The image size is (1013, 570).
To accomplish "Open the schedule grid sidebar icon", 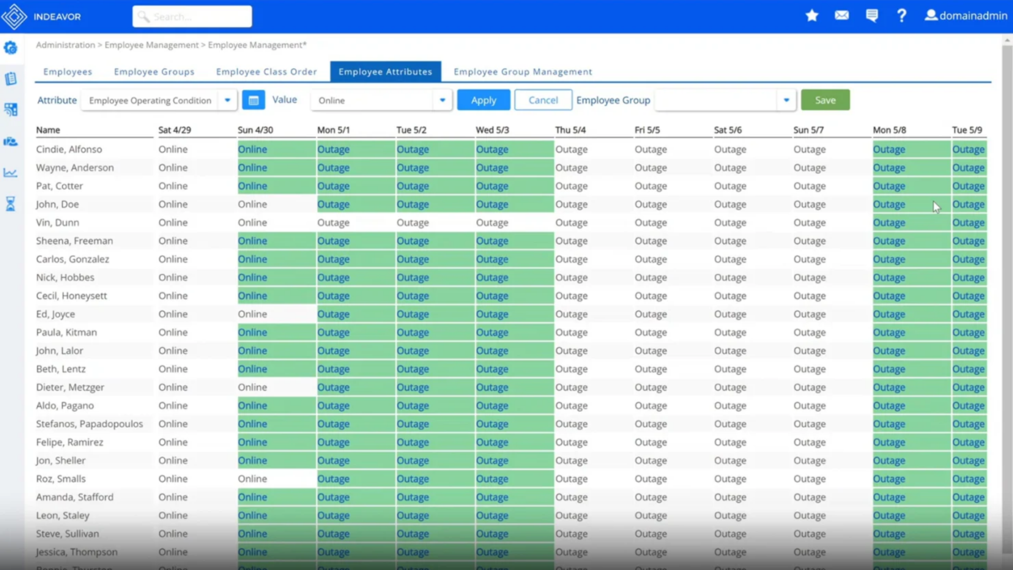I will [x=10, y=109].
